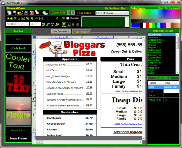This screenshot has height=148, width=182.
Task: Click the sun and cloud icon
Action: pyautogui.click(x=45, y=13)
